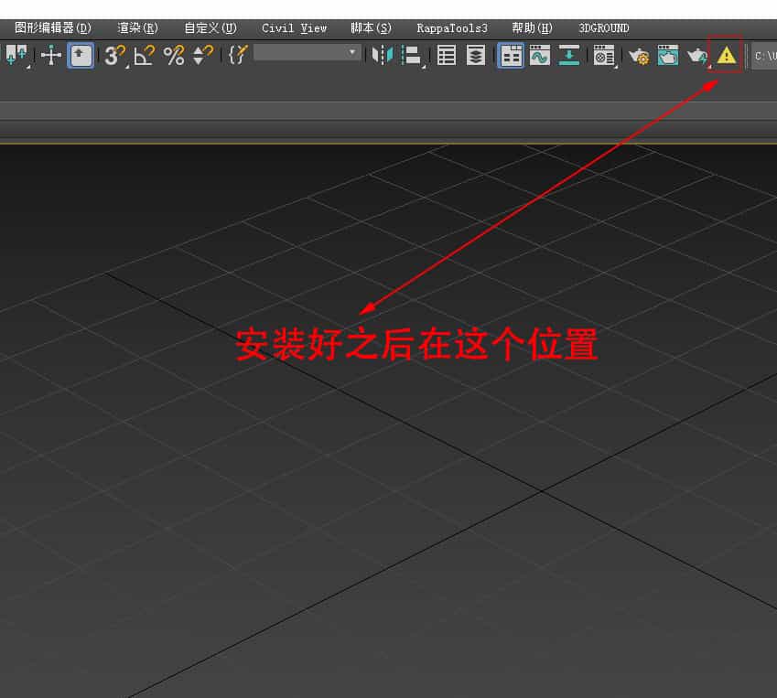The image size is (777, 698).
Task: Toggle Percent Snap
Action: coord(174,56)
